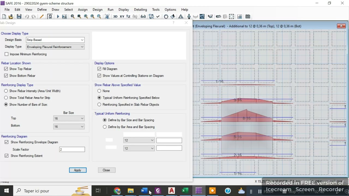Click the circle toolbar icon
Screen dimensions: 349x196
click(x=166, y=17)
